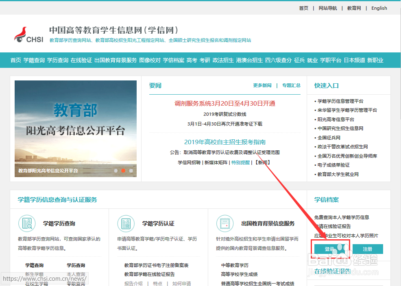Select the third carousel dot
Viewport: 401px width, 286px height.
tap(131, 171)
